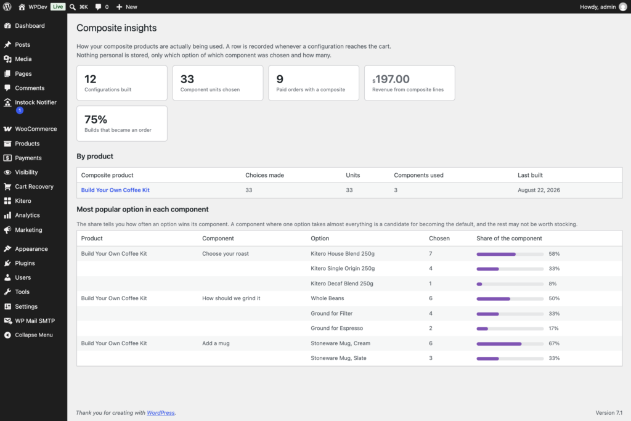Open the Cart Recovery menu item

point(33,187)
